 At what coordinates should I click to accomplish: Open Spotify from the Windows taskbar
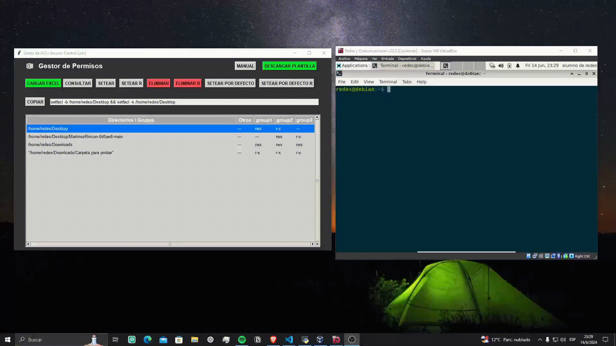coord(242,340)
